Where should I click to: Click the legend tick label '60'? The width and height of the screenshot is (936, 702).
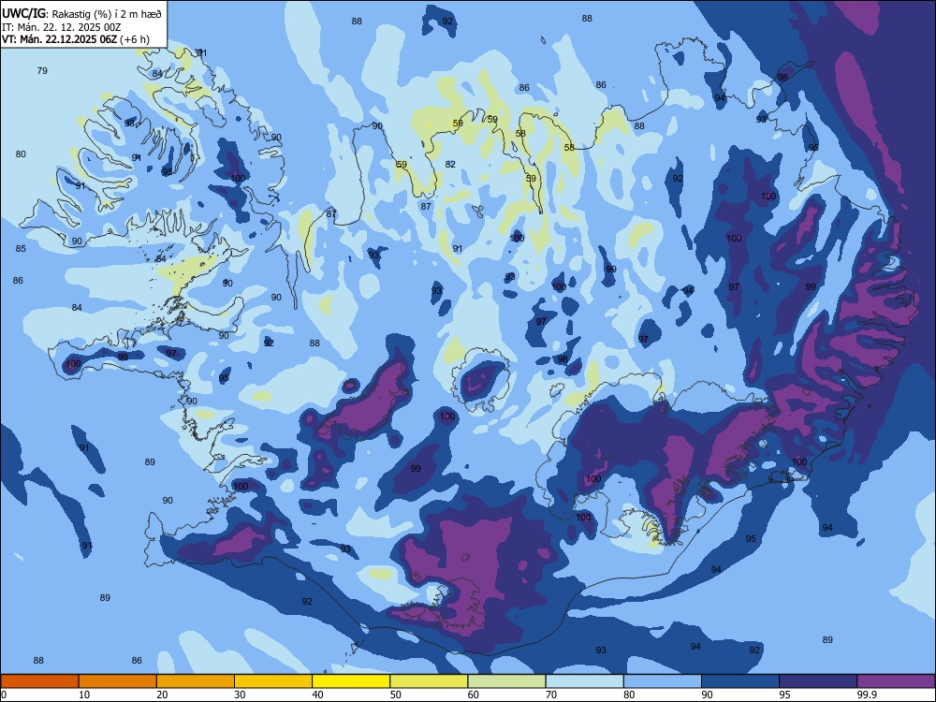click(x=474, y=695)
